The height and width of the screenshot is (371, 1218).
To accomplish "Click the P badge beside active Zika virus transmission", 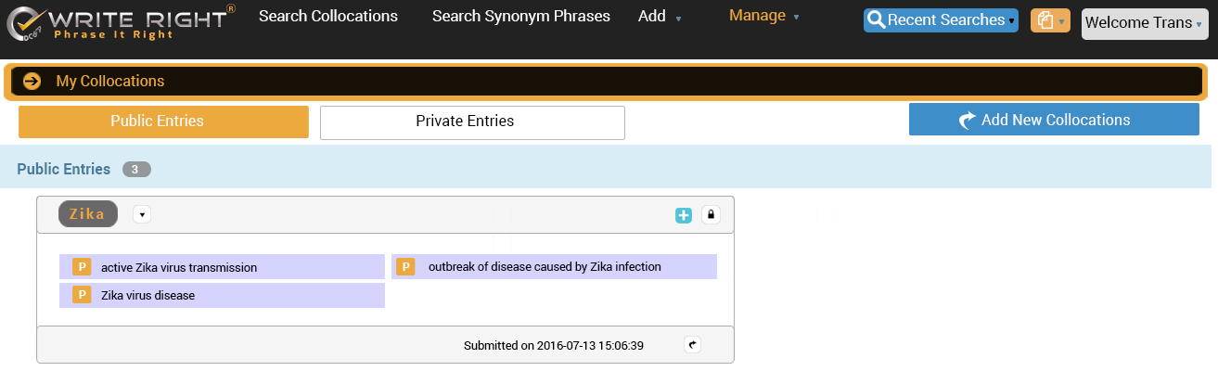I will 82,267.
